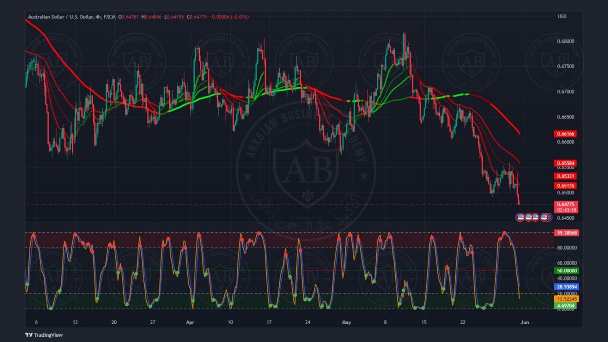The image size is (608, 342).
Task: Click the 60.00000 oscillator axis label
Action: point(567,263)
